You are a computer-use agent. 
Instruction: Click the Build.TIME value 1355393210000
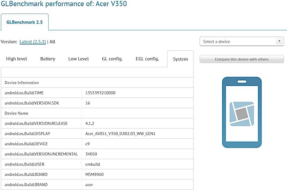point(100,93)
